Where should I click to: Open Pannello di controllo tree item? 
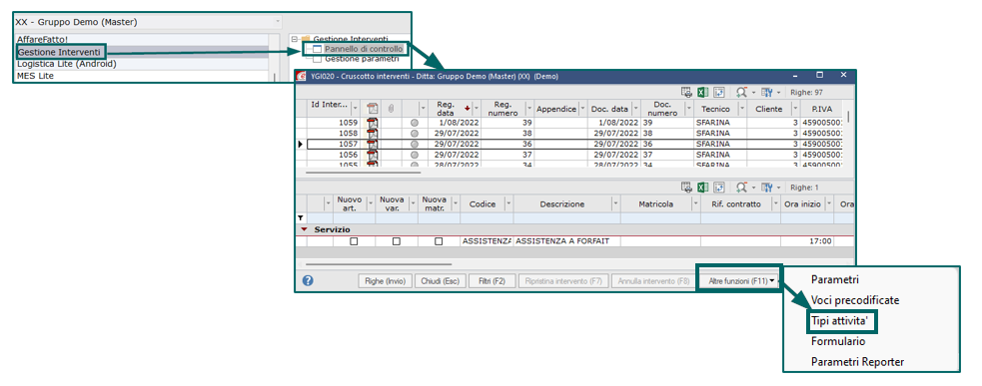coord(364,49)
